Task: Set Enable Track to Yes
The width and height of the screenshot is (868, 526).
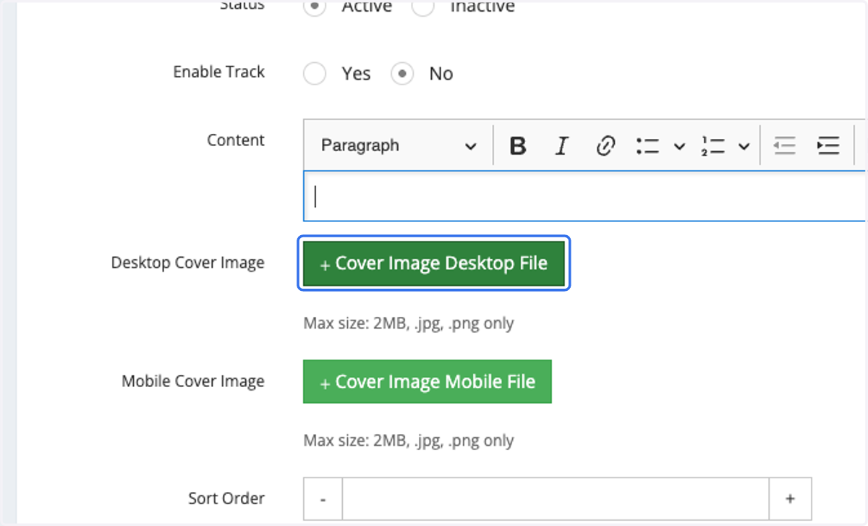Action: (x=315, y=74)
